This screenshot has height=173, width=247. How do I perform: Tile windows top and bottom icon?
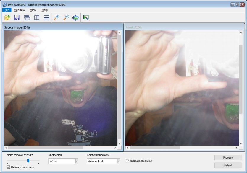[46, 17]
